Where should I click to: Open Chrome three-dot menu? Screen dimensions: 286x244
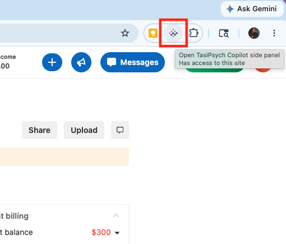coord(274,33)
